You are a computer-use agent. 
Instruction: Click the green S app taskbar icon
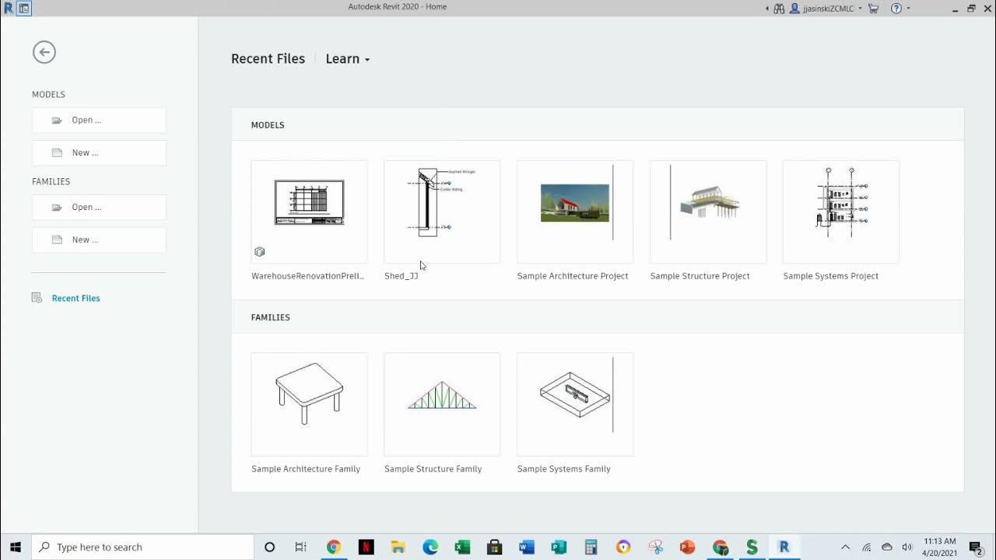752,547
